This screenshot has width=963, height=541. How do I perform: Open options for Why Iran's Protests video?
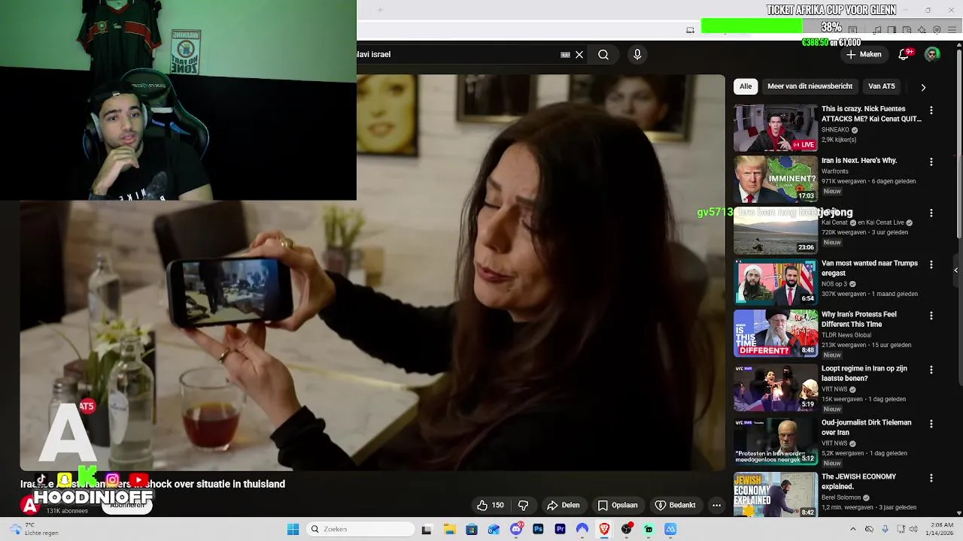[x=931, y=316]
